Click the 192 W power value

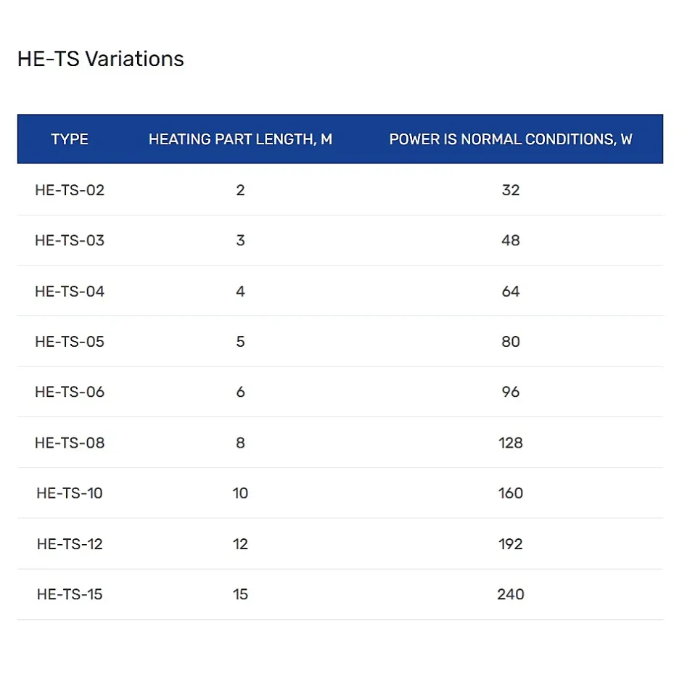point(511,543)
